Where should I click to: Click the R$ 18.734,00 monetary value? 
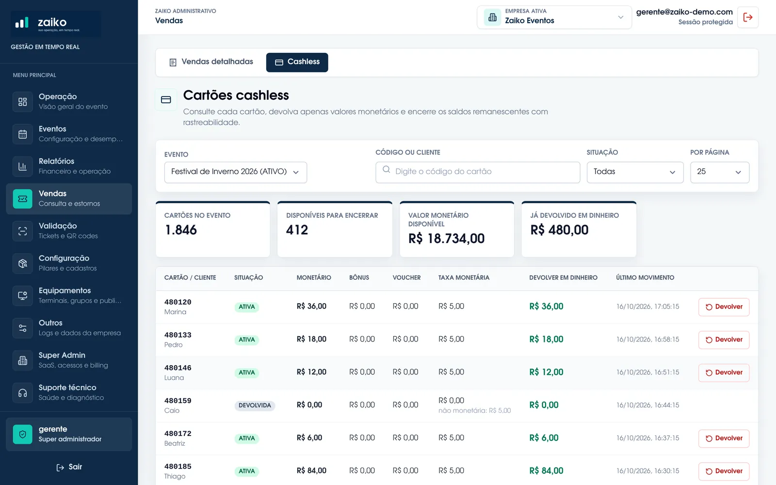coord(446,239)
